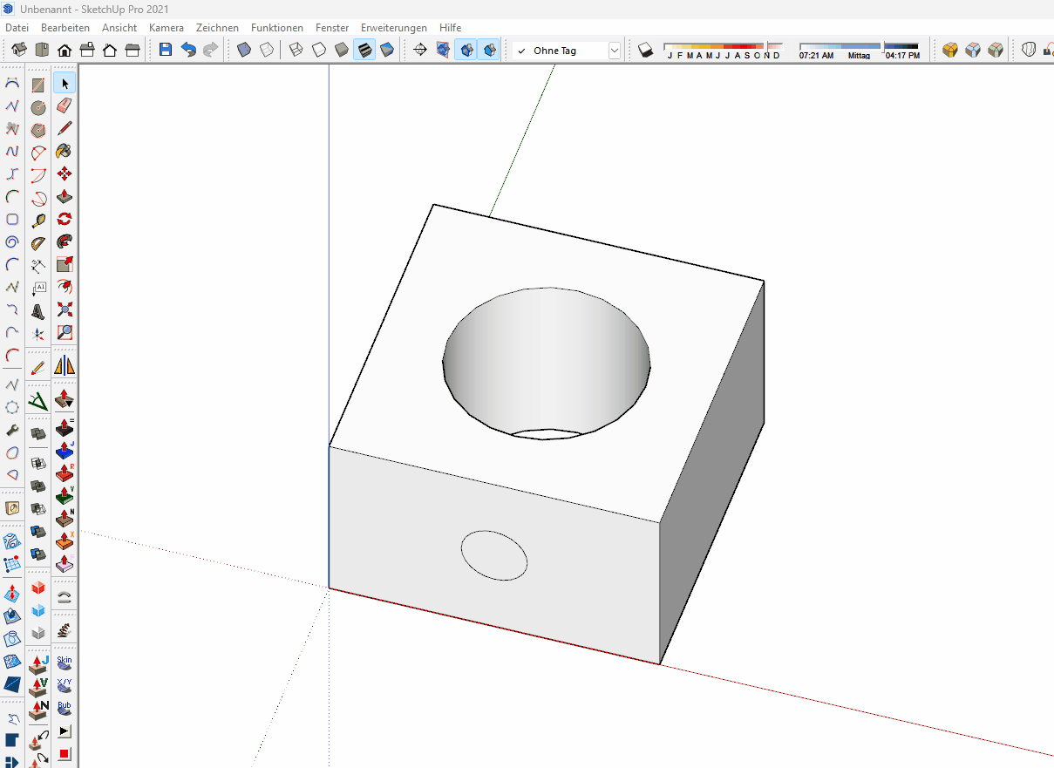Activate the Push/Pull tool
Screen dimensions: 1054x768
click(x=65, y=197)
